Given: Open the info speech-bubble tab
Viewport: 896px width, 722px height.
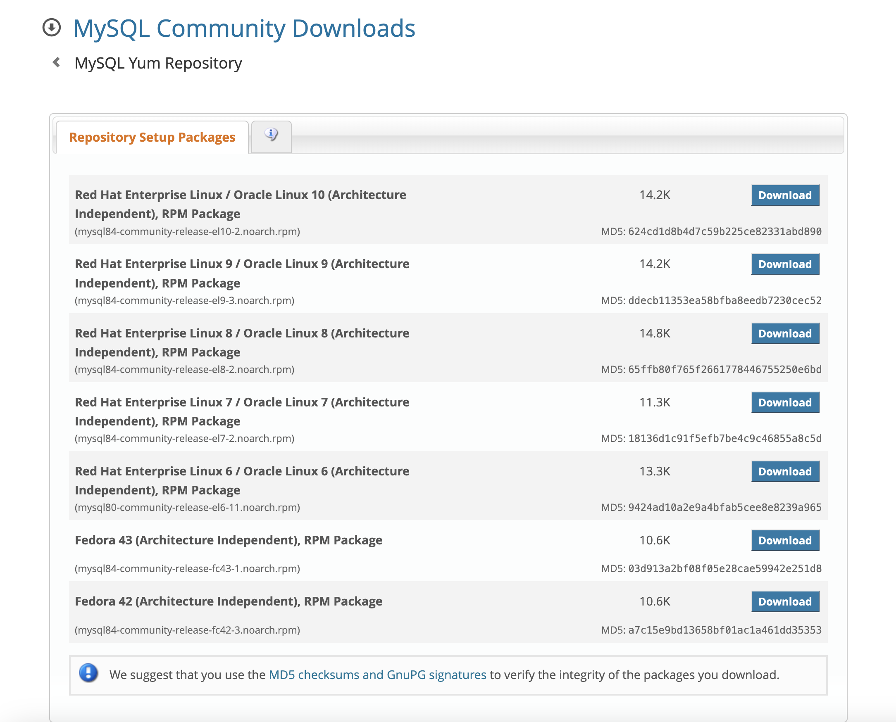Looking at the screenshot, I should (x=271, y=135).
